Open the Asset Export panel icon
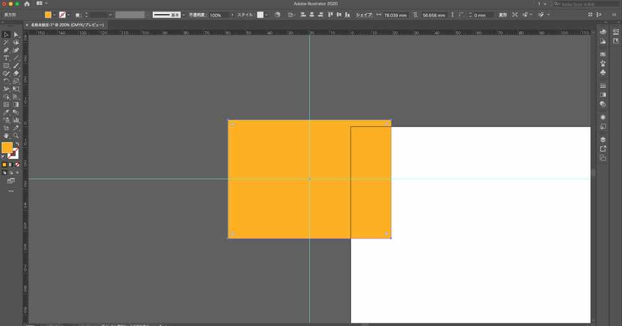 point(603,148)
